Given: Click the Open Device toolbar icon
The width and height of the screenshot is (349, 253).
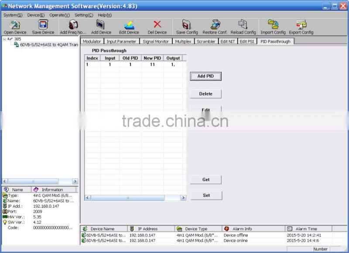Looking at the screenshot, I should tap(15, 25).
